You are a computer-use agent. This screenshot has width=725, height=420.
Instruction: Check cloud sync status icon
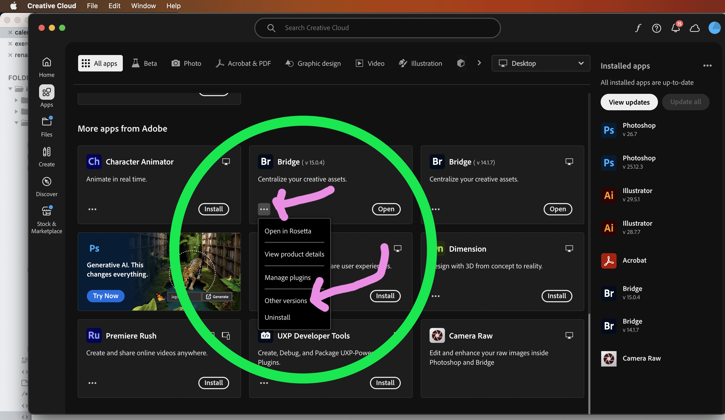[x=694, y=28]
